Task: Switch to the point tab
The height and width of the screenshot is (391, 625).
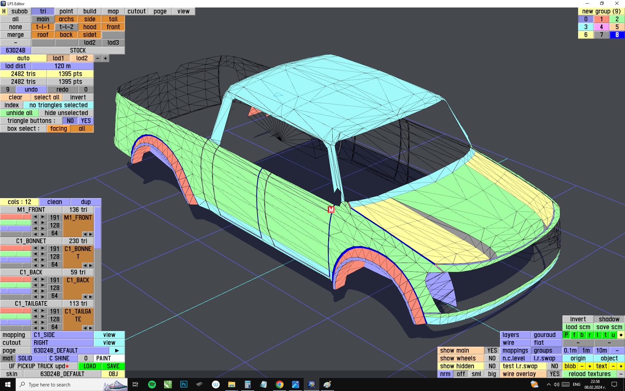Action: click(66, 11)
